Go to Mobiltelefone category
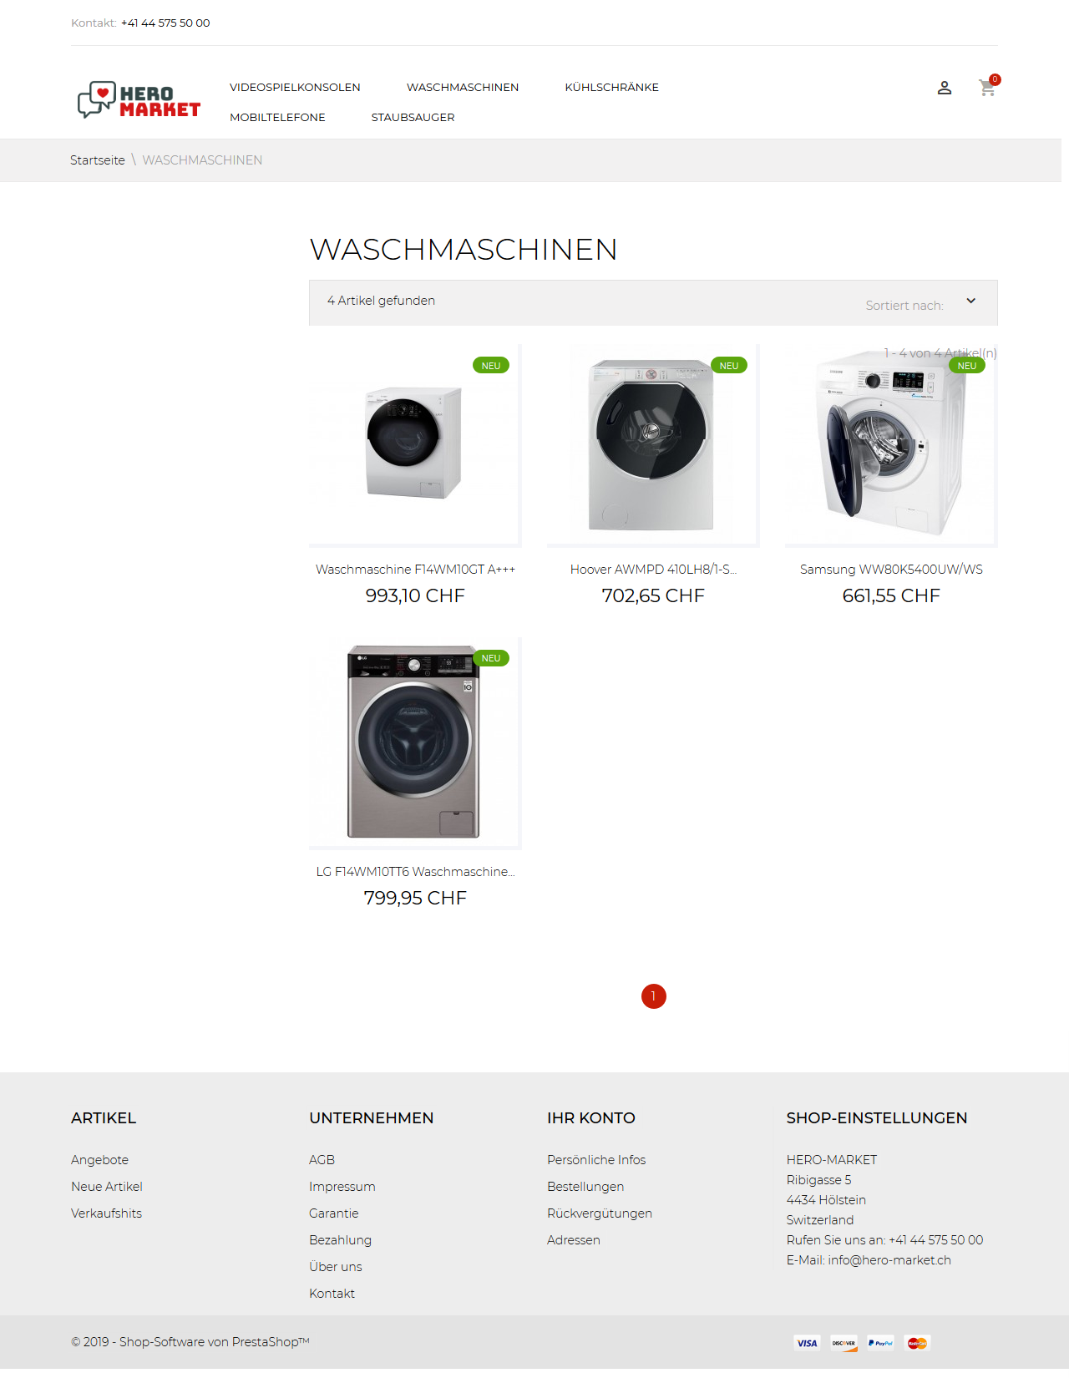1069x1378 pixels. pyautogui.click(x=277, y=117)
